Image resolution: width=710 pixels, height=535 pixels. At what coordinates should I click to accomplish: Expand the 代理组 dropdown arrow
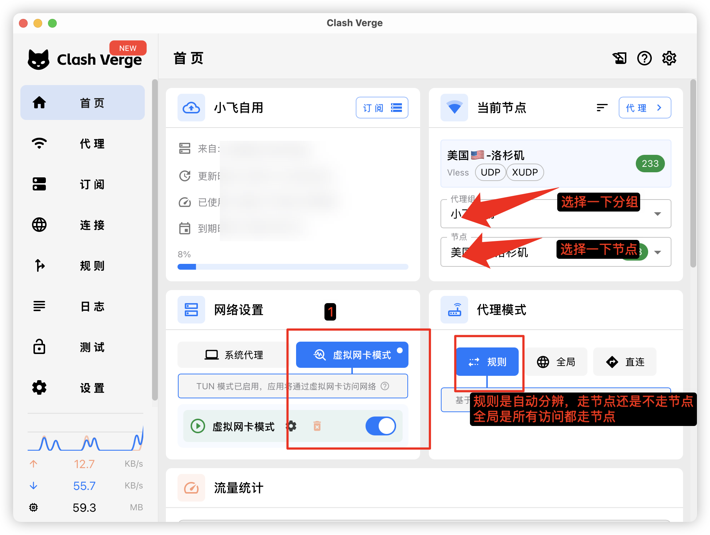657,214
